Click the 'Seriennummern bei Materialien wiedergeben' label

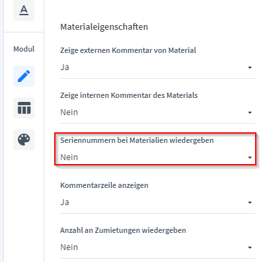137,140
